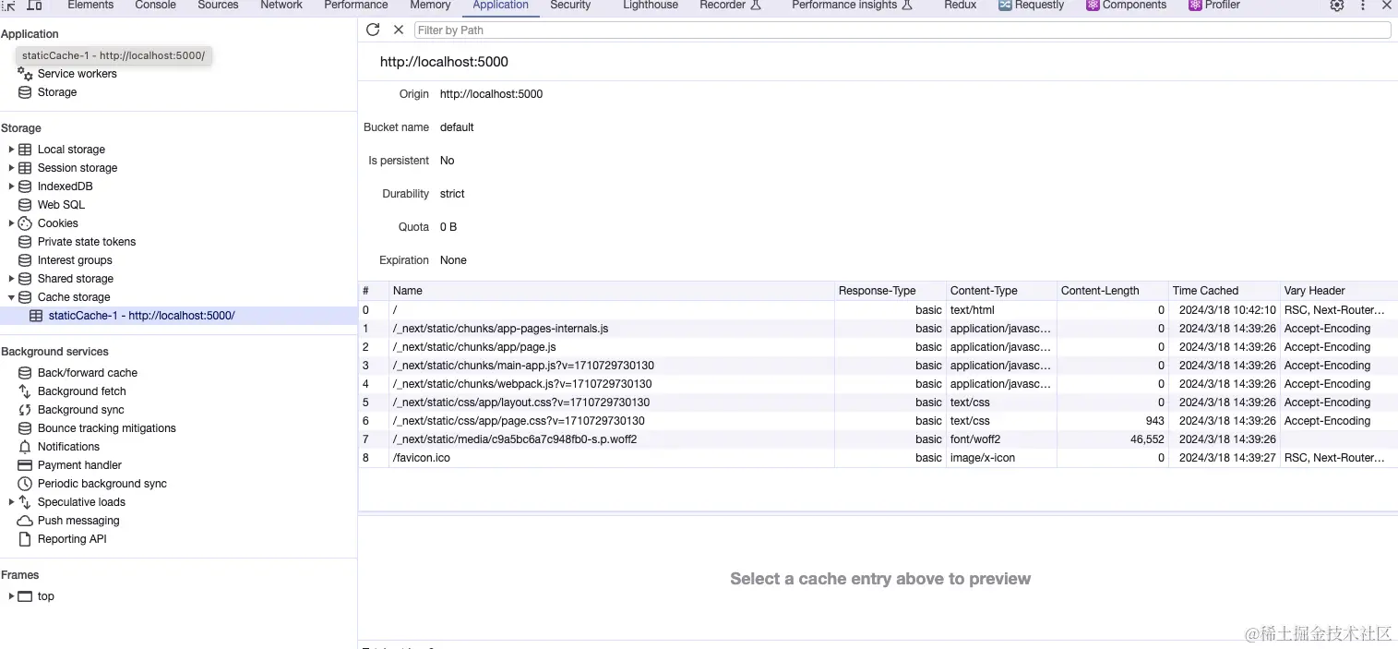This screenshot has height=649, width=1398.
Task: Select the webpack.js cache entry
Action: click(878, 384)
